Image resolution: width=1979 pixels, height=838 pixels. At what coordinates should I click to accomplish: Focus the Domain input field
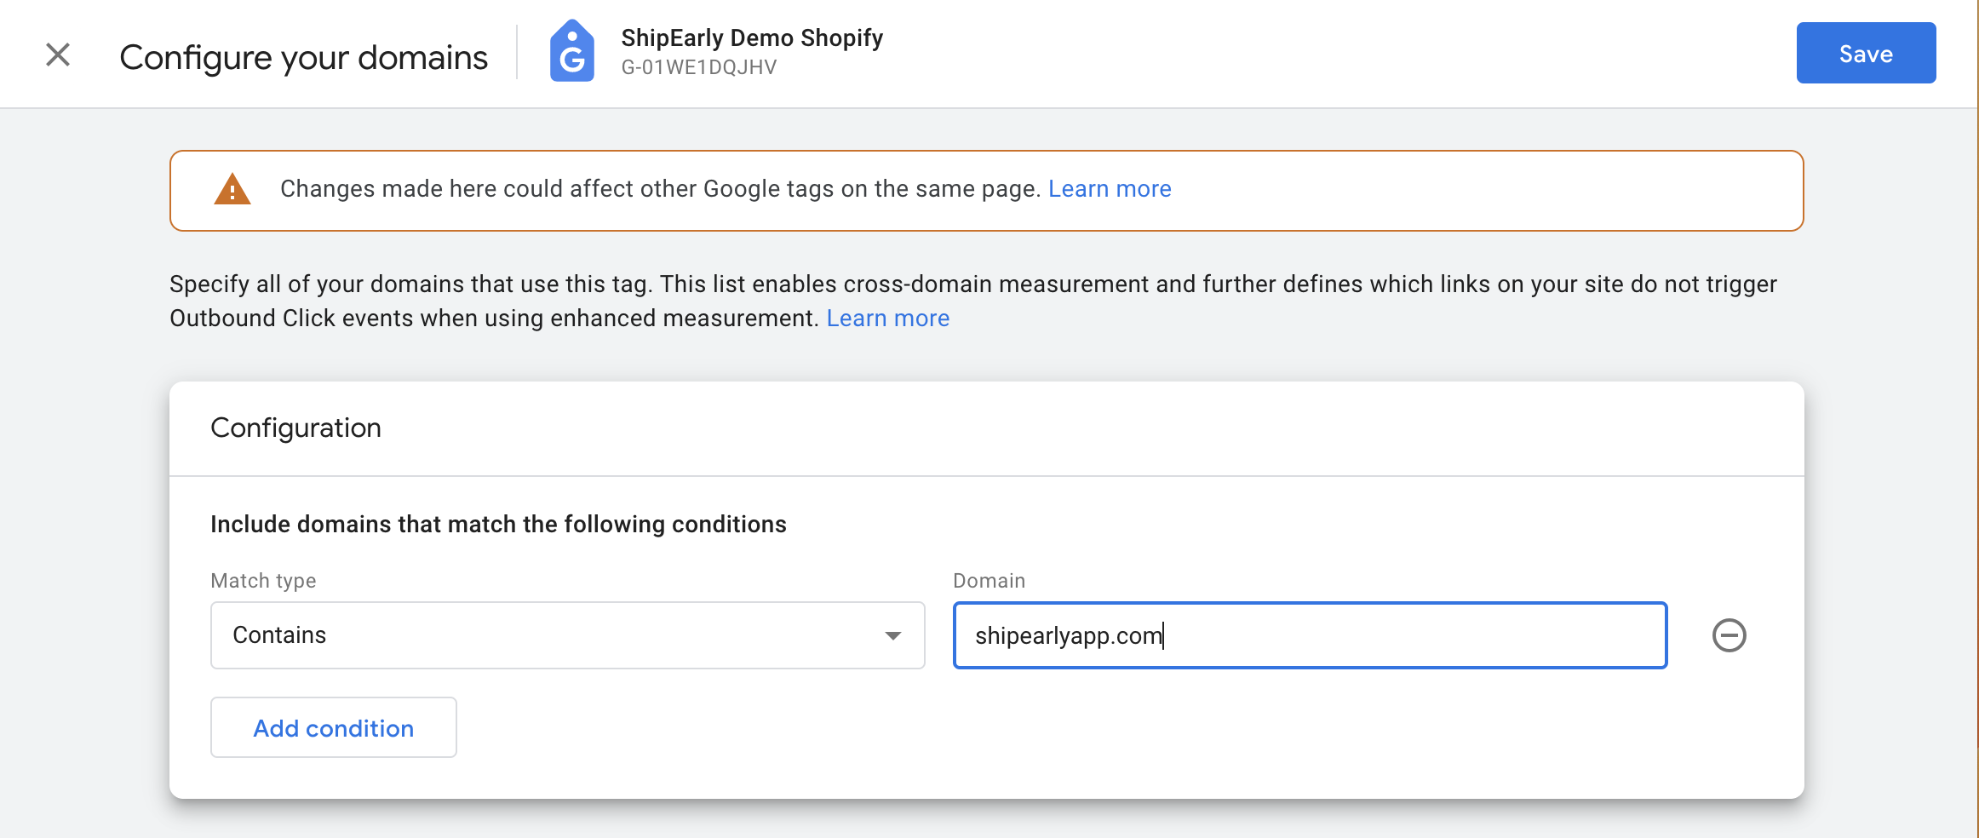click(x=1310, y=635)
